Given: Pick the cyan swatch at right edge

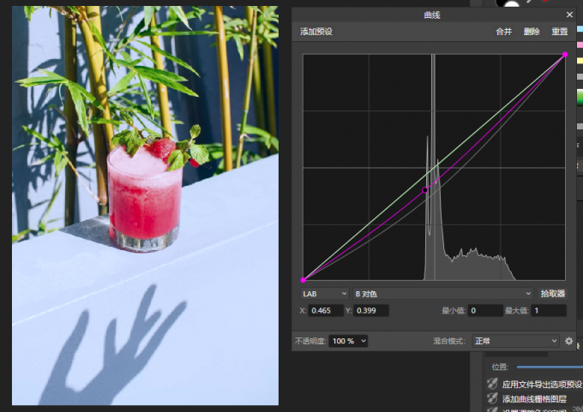Looking at the screenshot, I should (x=580, y=29).
